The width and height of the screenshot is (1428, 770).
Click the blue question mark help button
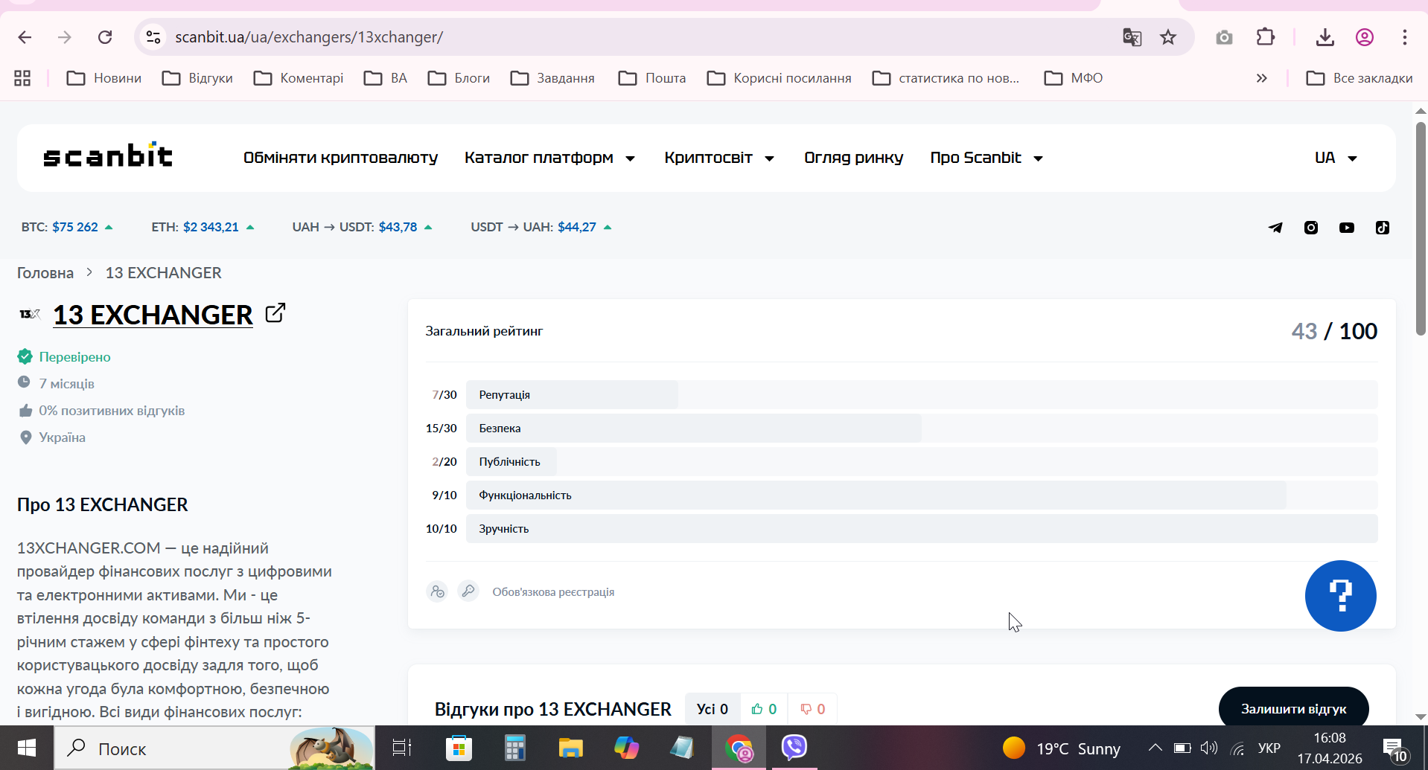tap(1341, 596)
